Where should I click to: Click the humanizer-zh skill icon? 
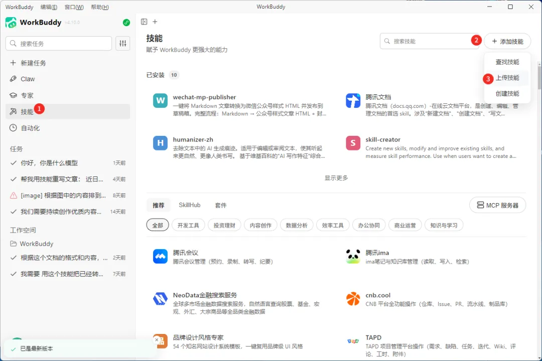pyautogui.click(x=160, y=143)
